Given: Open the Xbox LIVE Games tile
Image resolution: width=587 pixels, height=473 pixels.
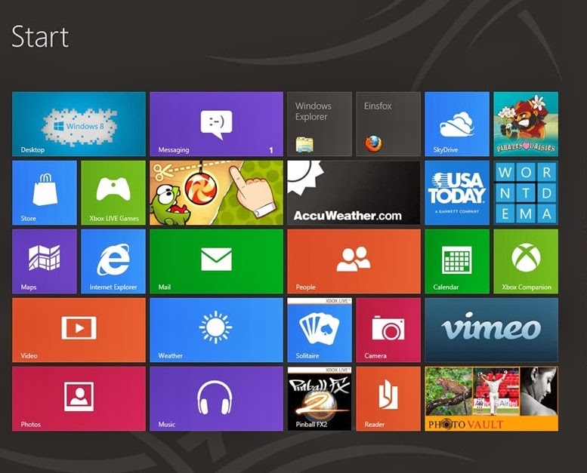Looking at the screenshot, I should click(x=113, y=192).
